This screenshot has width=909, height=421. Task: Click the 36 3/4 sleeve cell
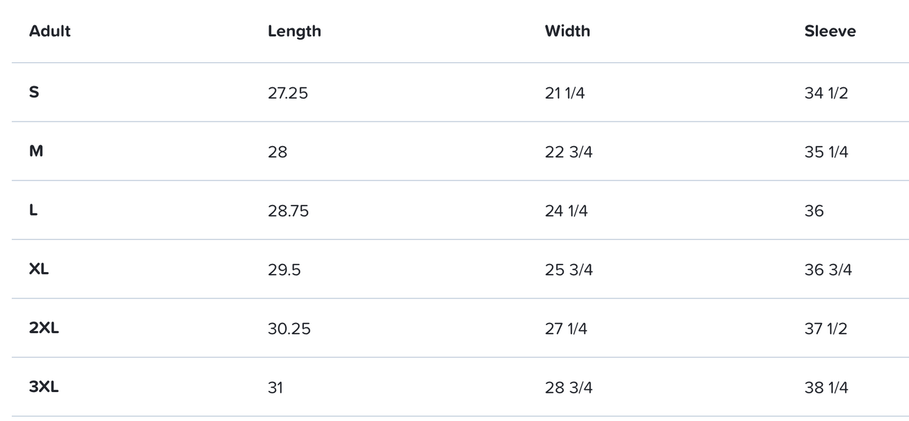828,270
